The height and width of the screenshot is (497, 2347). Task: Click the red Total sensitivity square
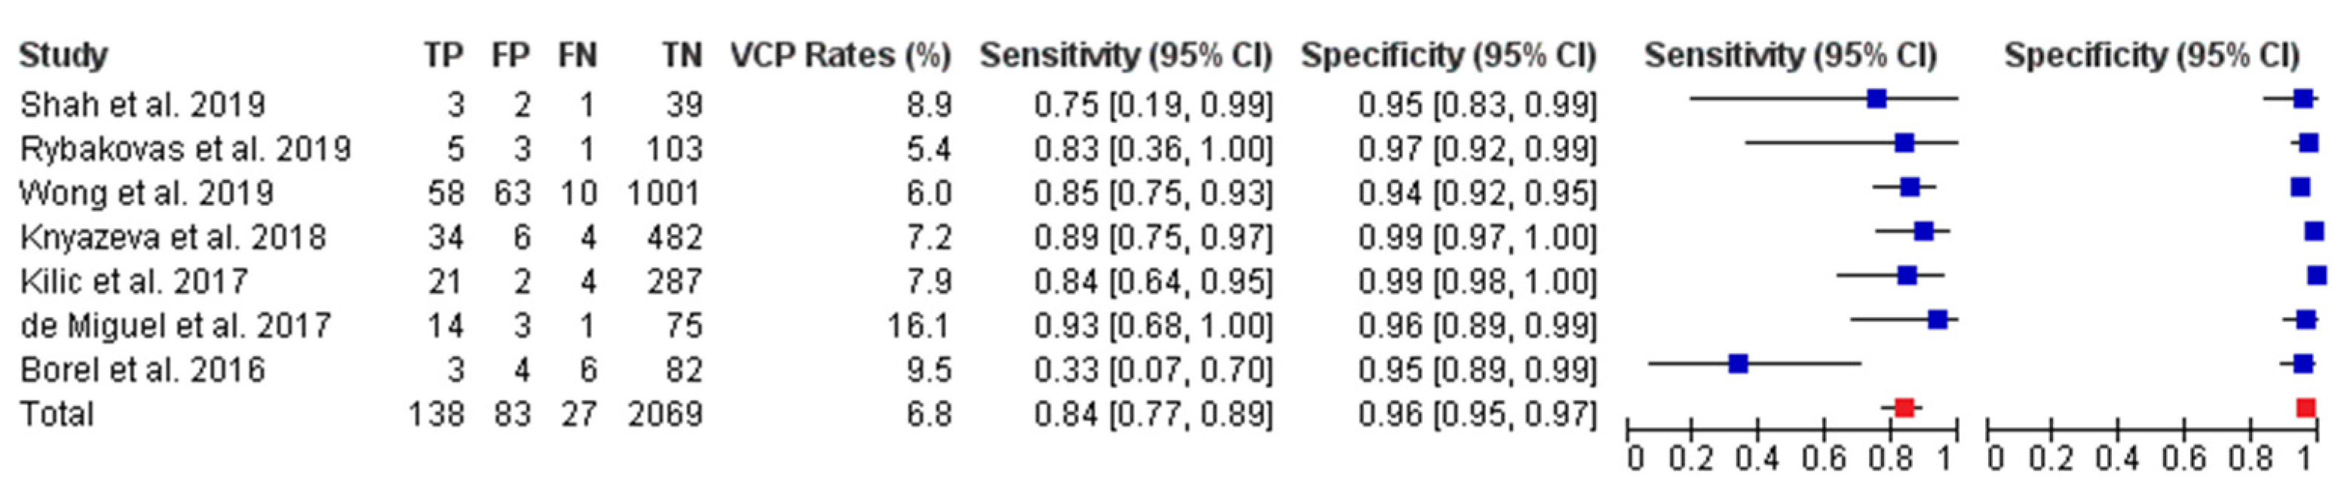click(1903, 408)
